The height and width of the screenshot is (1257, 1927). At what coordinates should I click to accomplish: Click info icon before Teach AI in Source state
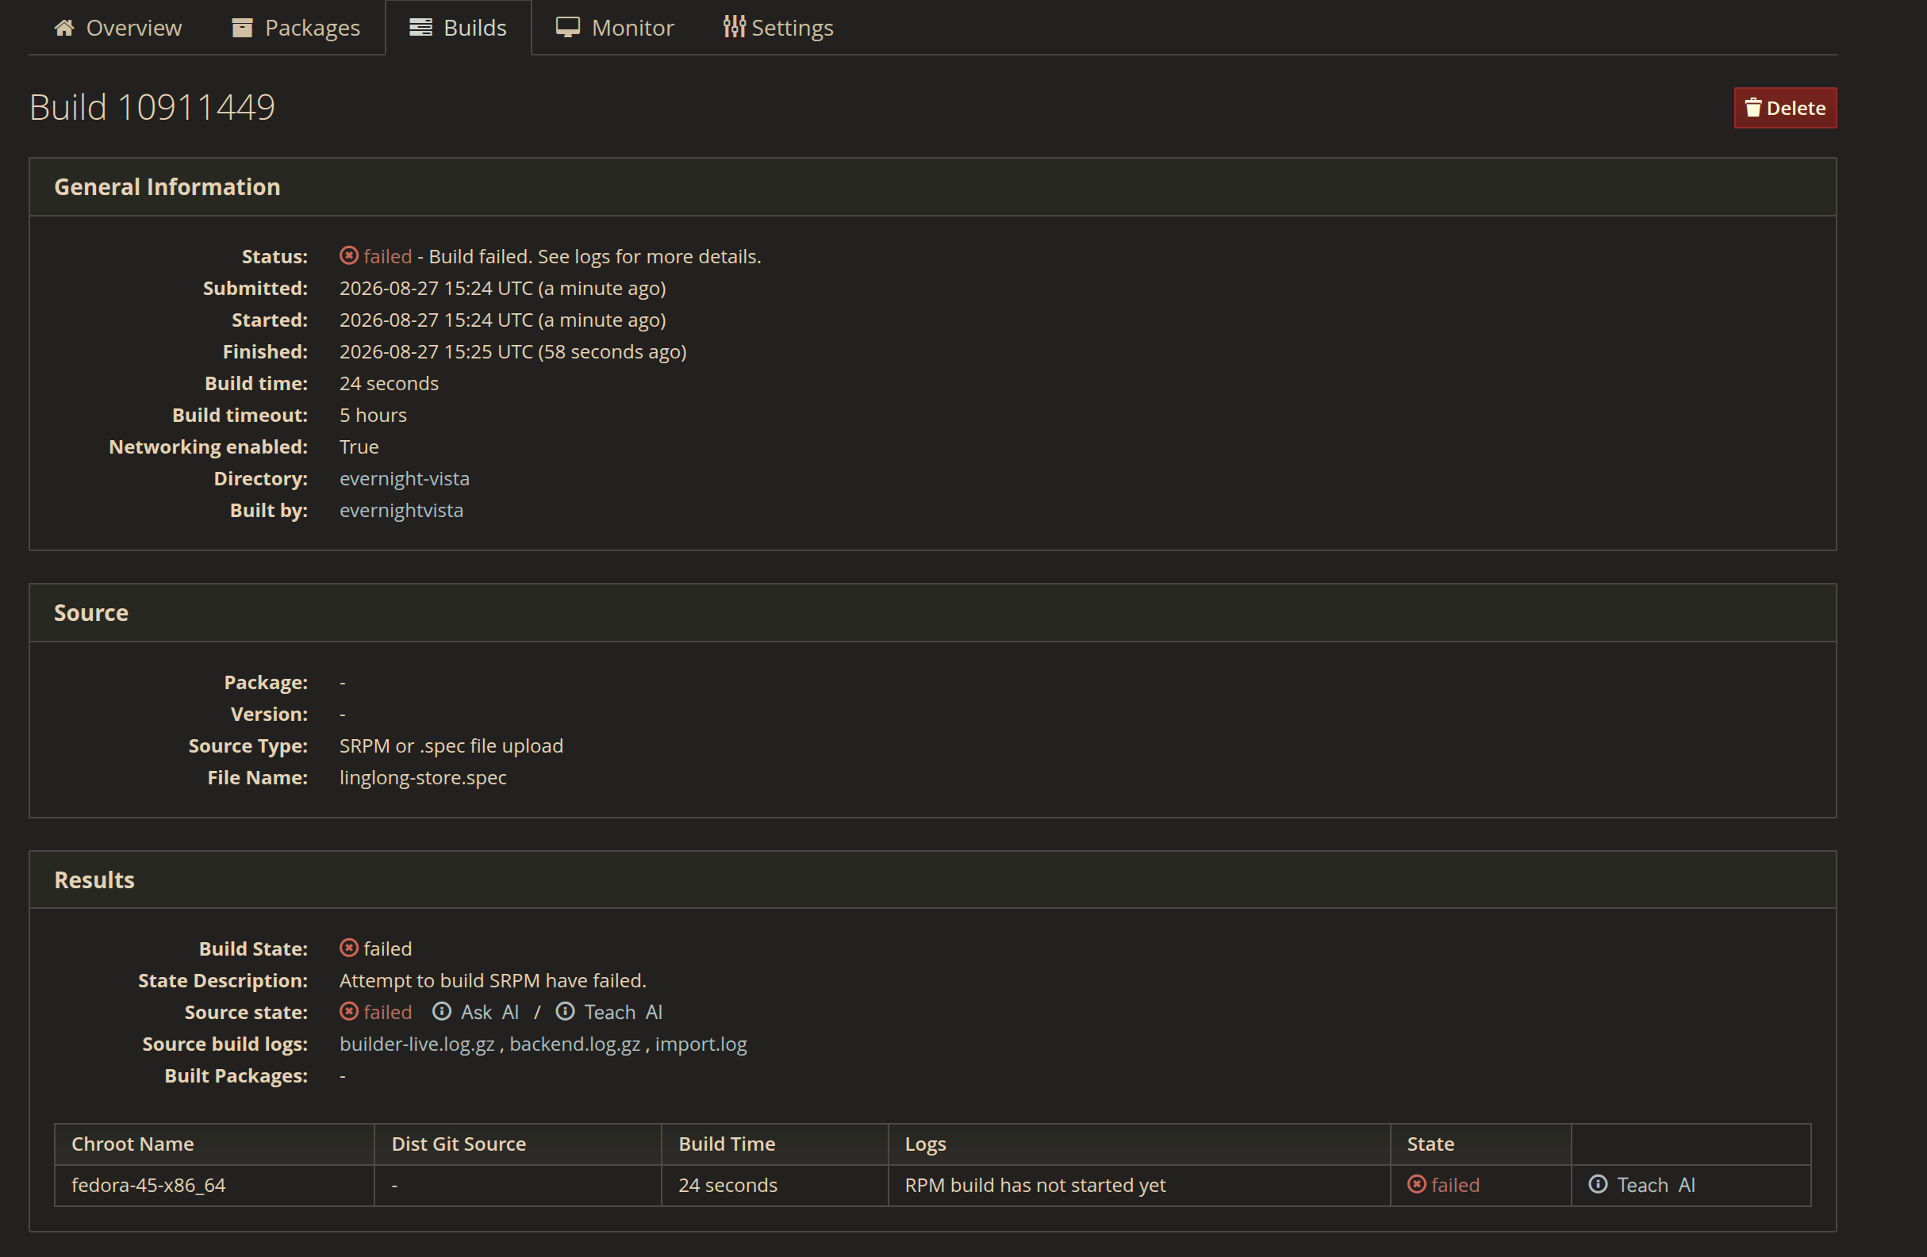coord(565,1011)
